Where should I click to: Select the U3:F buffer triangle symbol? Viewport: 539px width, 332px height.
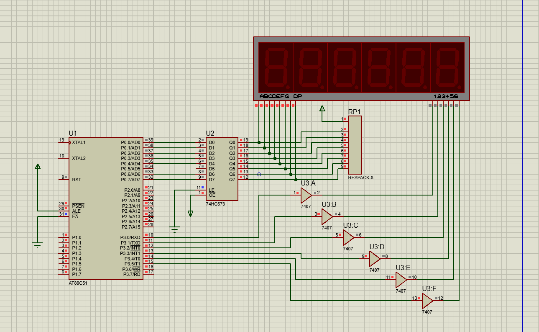427,301
